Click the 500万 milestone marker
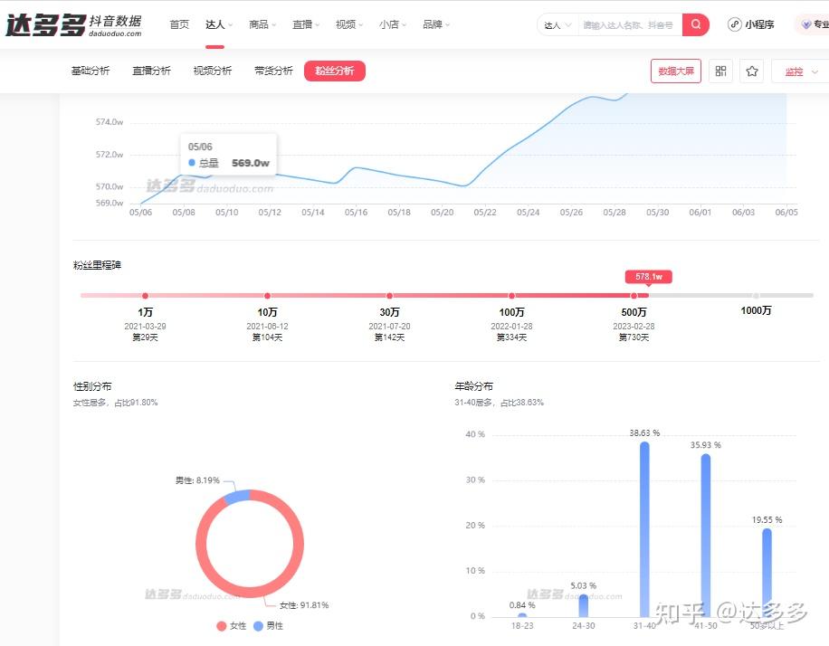The height and width of the screenshot is (646, 829). pyautogui.click(x=634, y=296)
